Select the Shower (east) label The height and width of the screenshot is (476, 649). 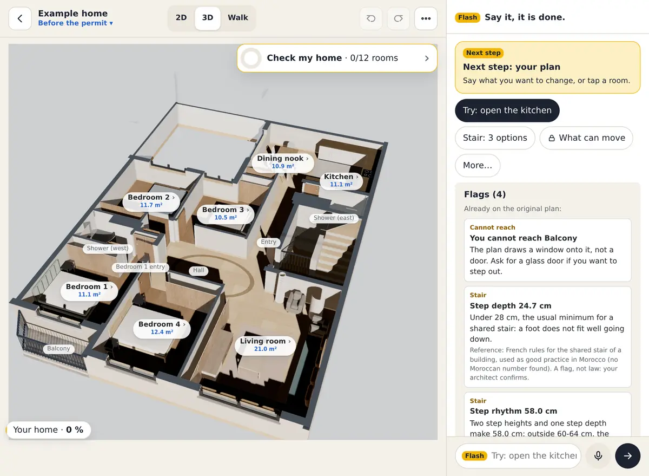[x=334, y=218]
